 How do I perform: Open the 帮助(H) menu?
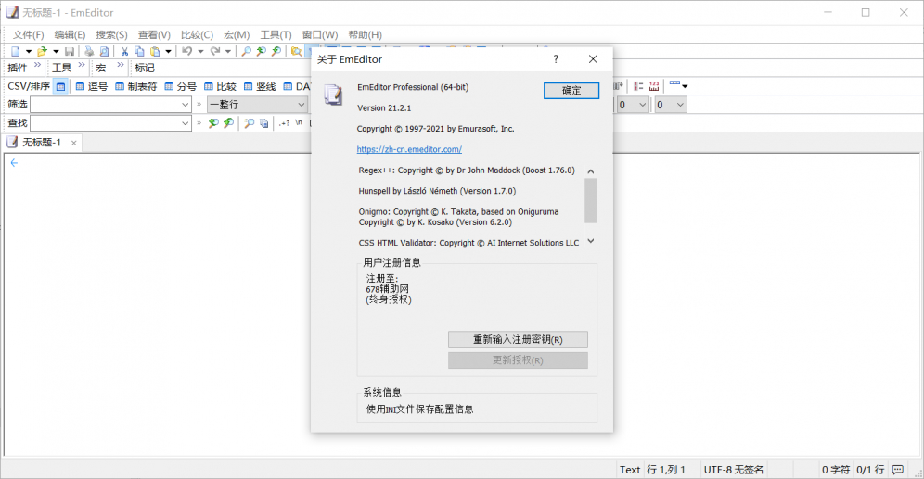[365, 34]
